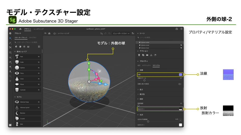Click the delete trash action icon
Viewport: 241px width, 135px height.
pos(139,55)
